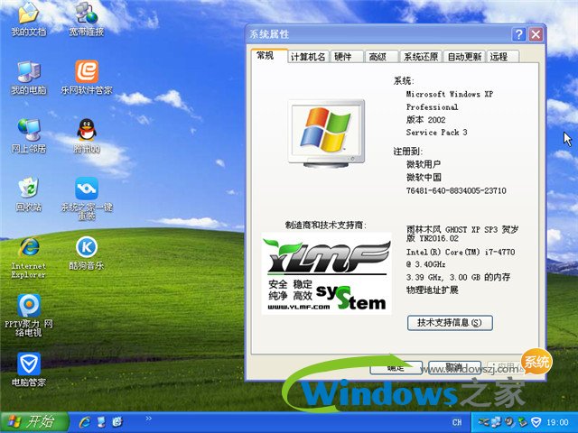Click the help question mark button
Image resolution: width=578 pixels, height=433 pixels.
click(x=518, y=34)
